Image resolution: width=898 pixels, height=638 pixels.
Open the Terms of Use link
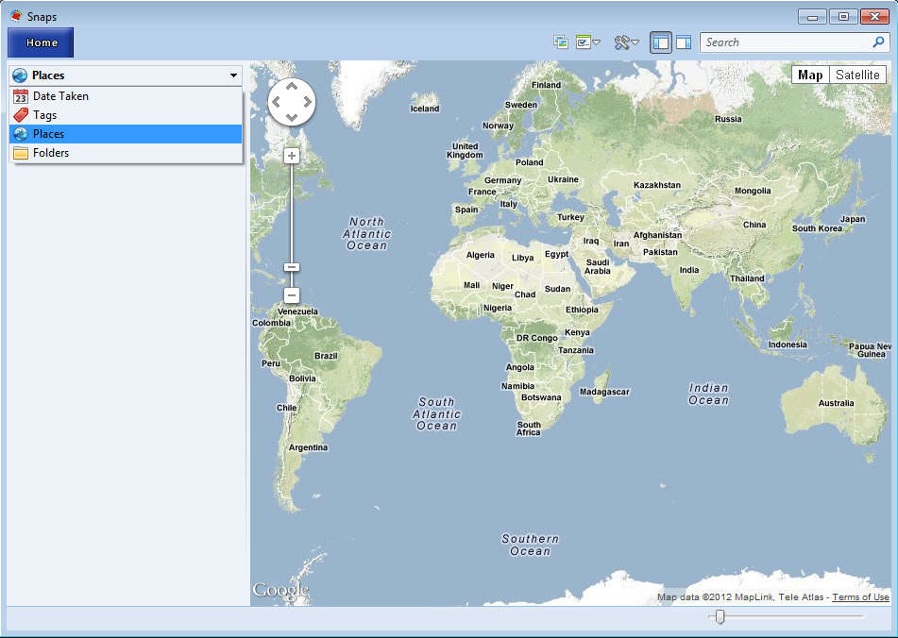tap(860, 597)
